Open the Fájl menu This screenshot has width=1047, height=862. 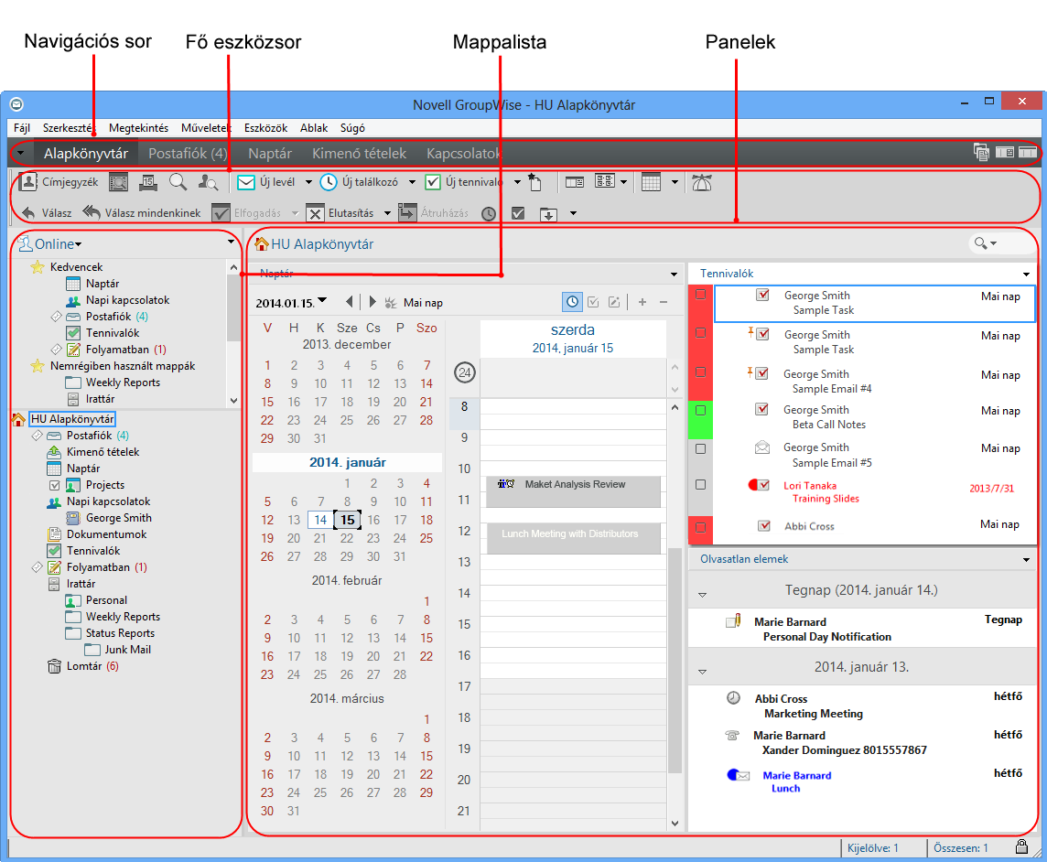[x=21, y=127]
